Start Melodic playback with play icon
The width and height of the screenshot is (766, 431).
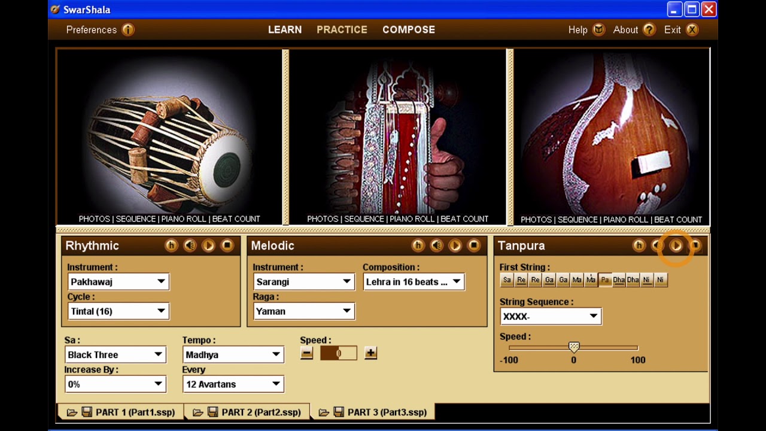[x=455, y=245]
